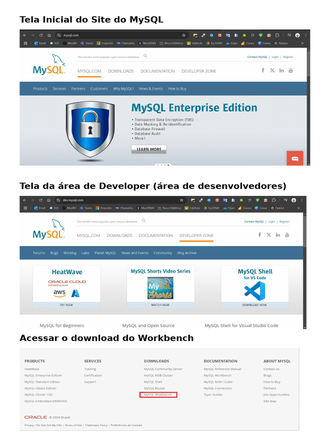The width and height of the screenshot is (330, 441).
Task: Click the last carousel dot under the Enterprise banner
Action: tap(168, 165)
